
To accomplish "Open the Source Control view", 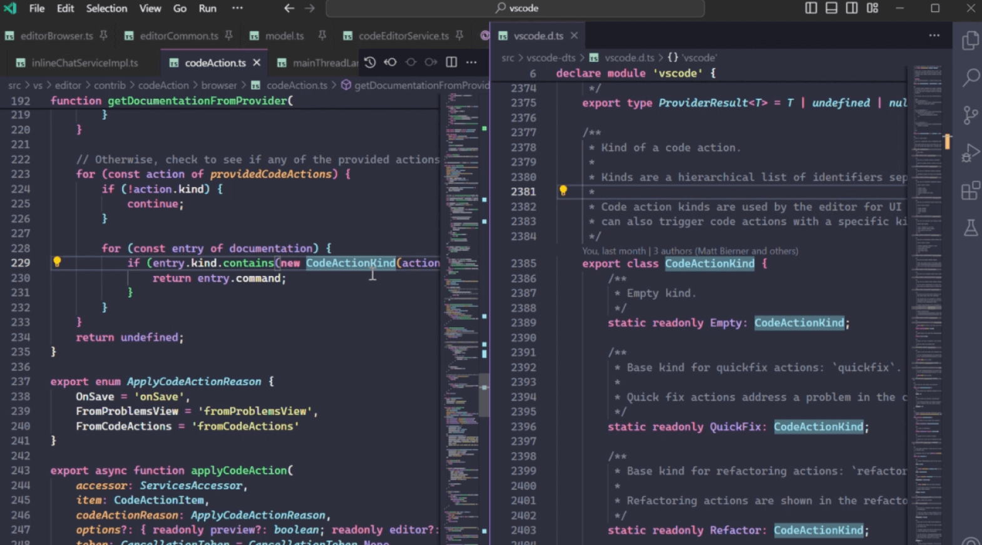I will 970,115.
